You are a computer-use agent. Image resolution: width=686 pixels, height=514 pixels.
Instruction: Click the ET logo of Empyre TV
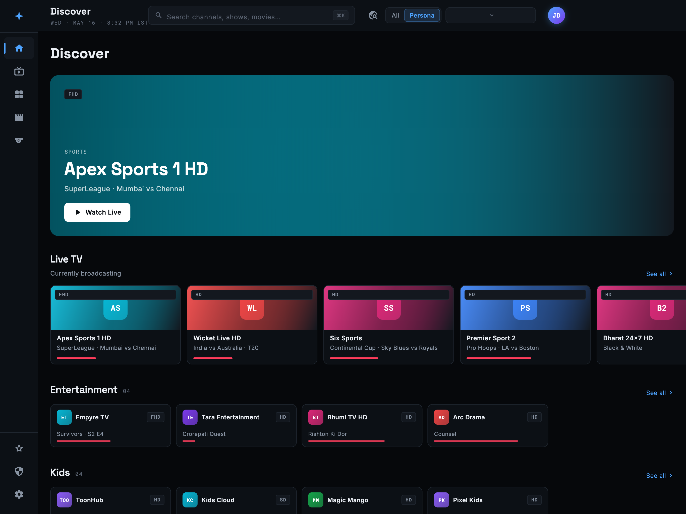point(64,417)
